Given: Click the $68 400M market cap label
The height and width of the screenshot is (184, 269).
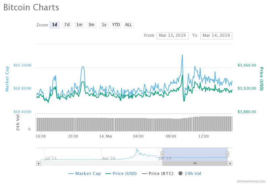Looking at the screenshot, I should click(x=22, y=112).
